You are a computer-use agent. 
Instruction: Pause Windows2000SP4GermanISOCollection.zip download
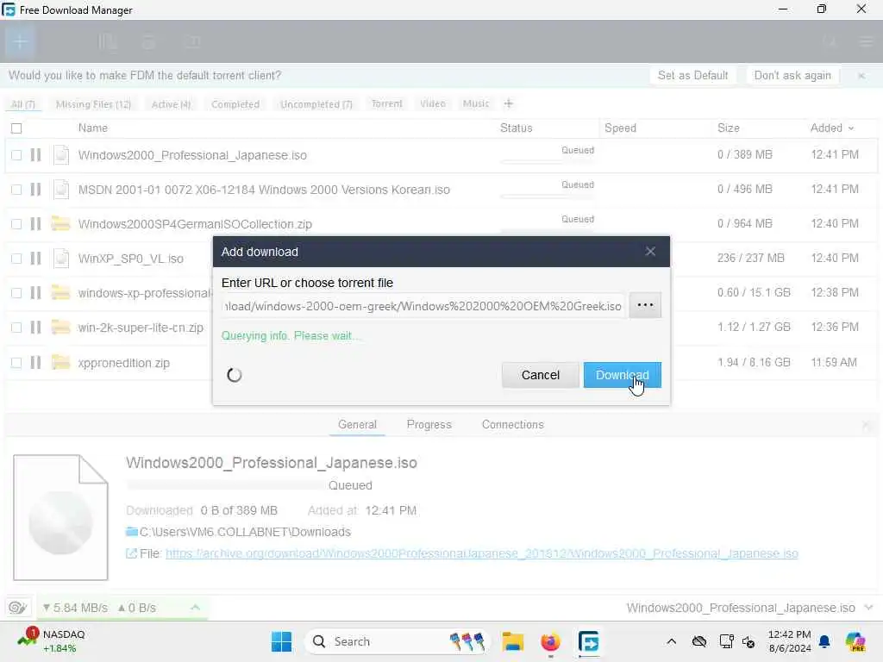pos(35,223)
